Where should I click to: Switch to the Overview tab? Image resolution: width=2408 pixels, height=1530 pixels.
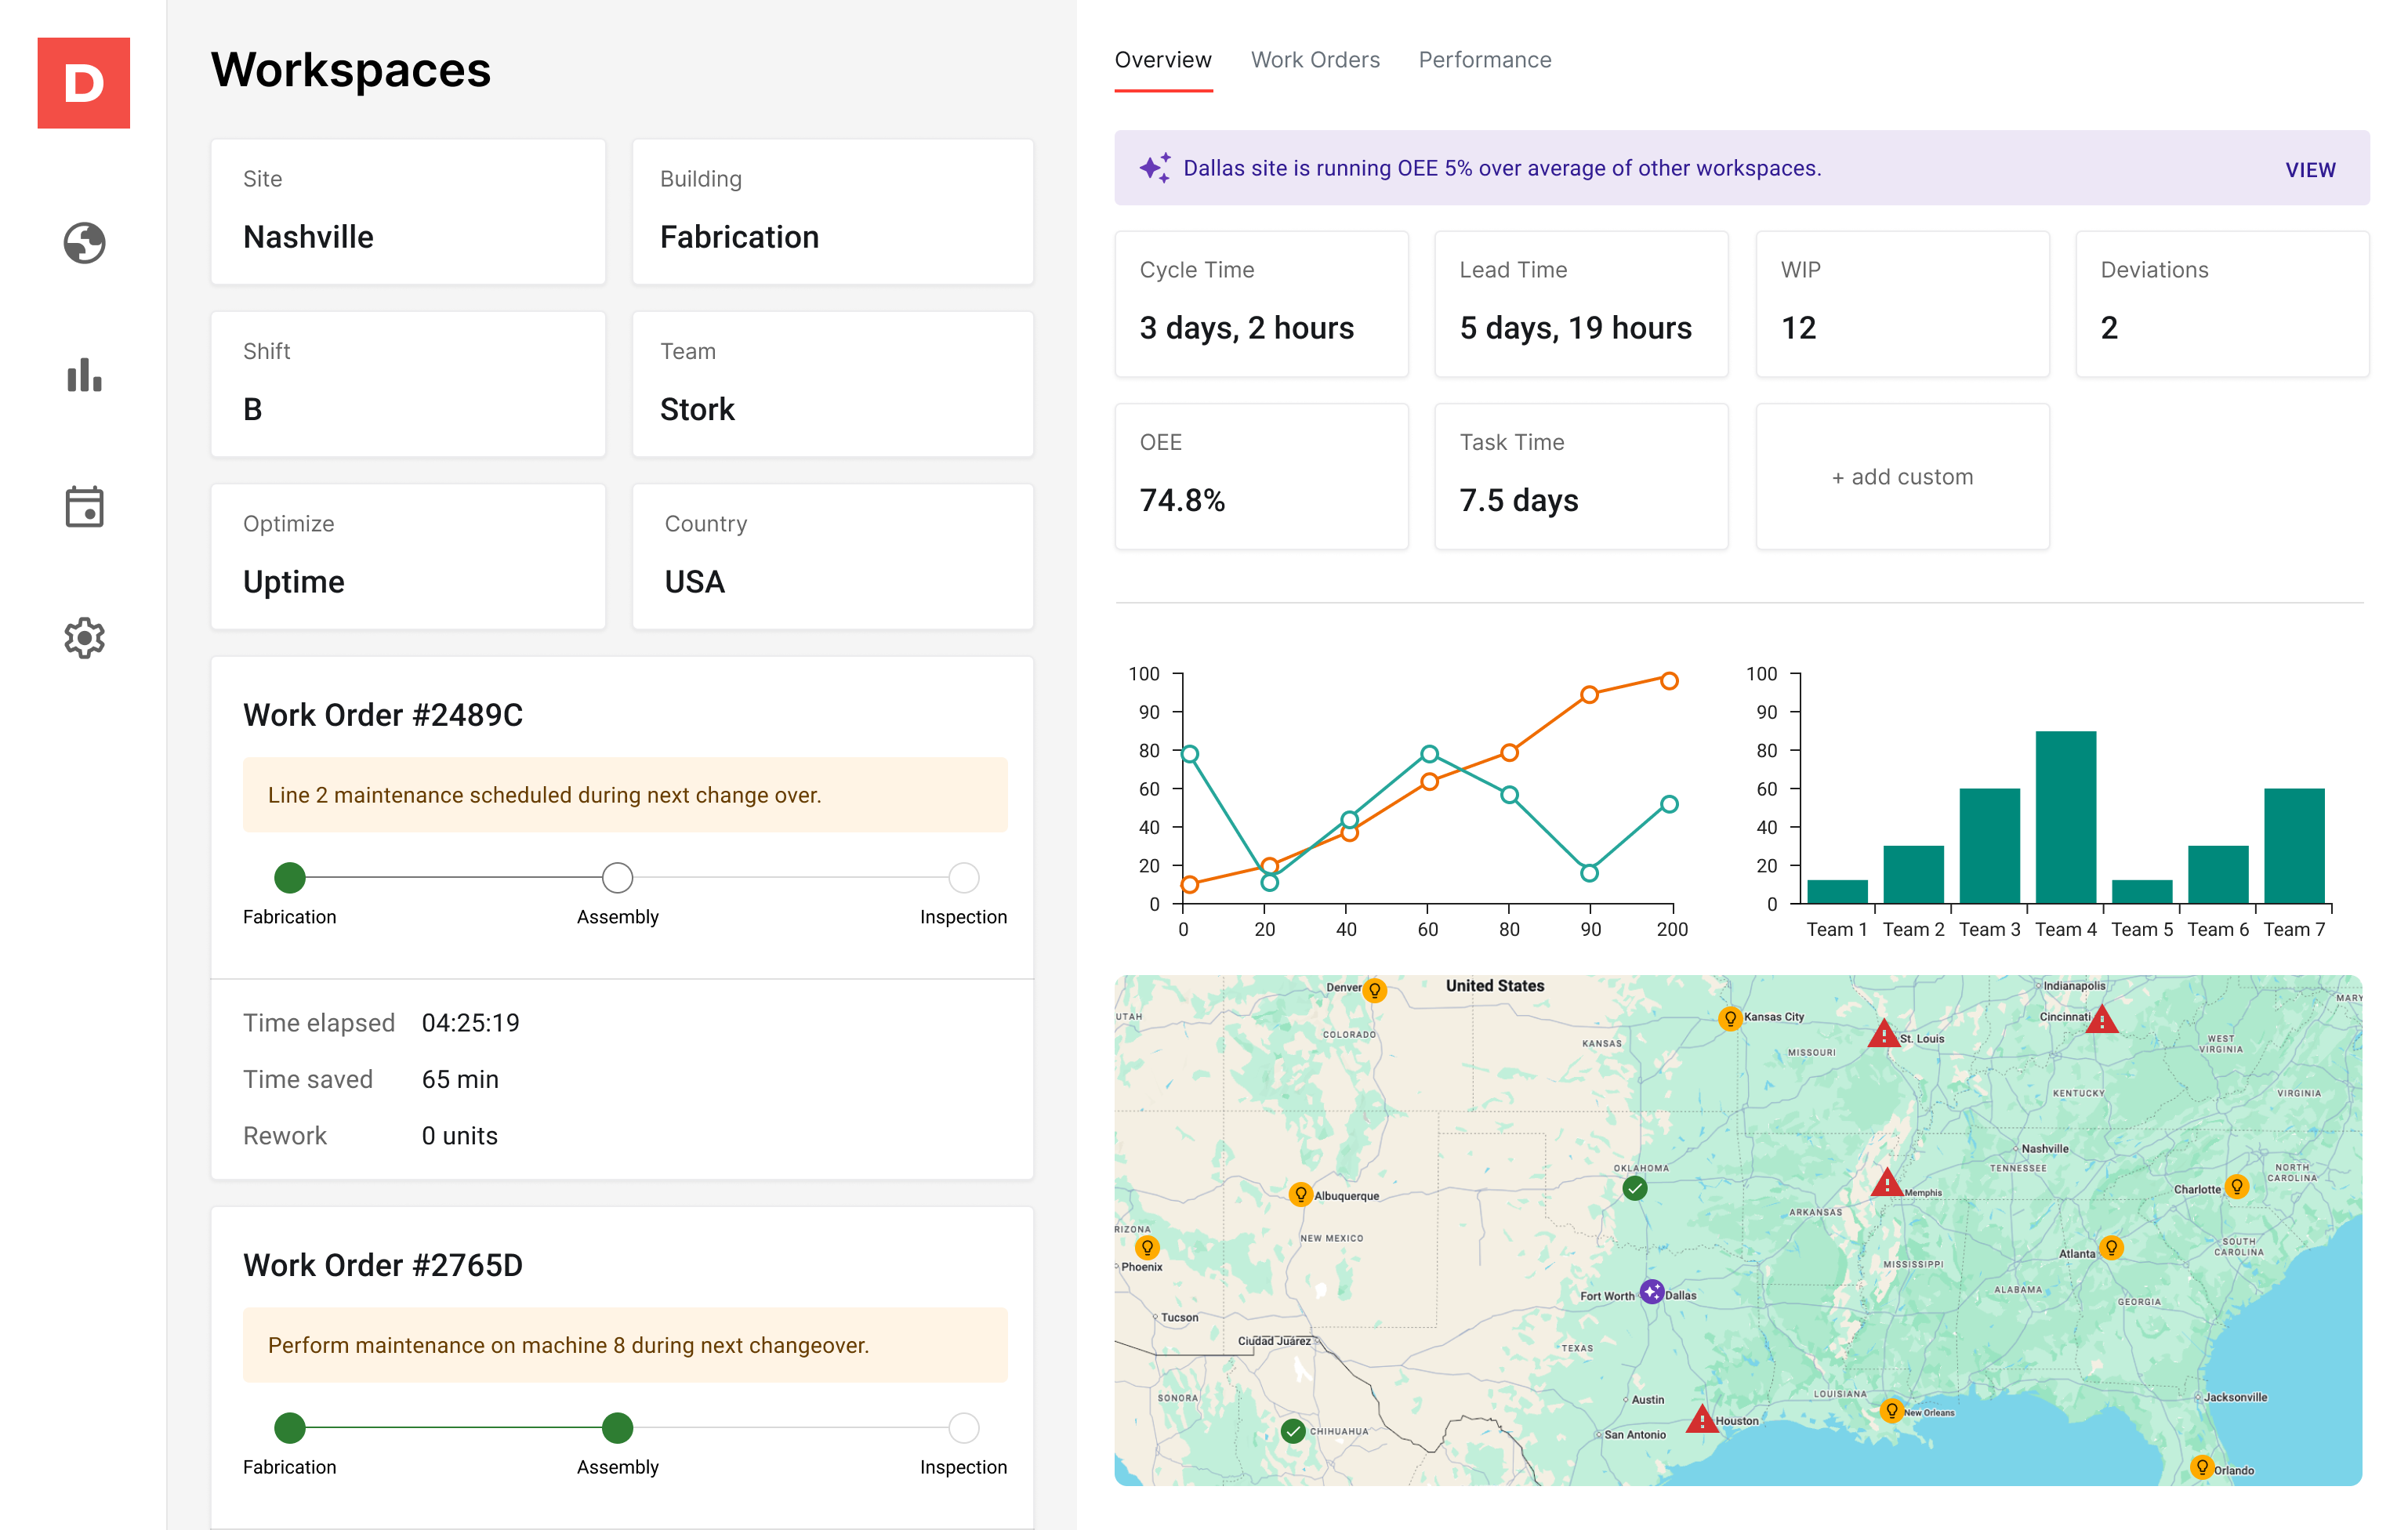pos(1163,60)
